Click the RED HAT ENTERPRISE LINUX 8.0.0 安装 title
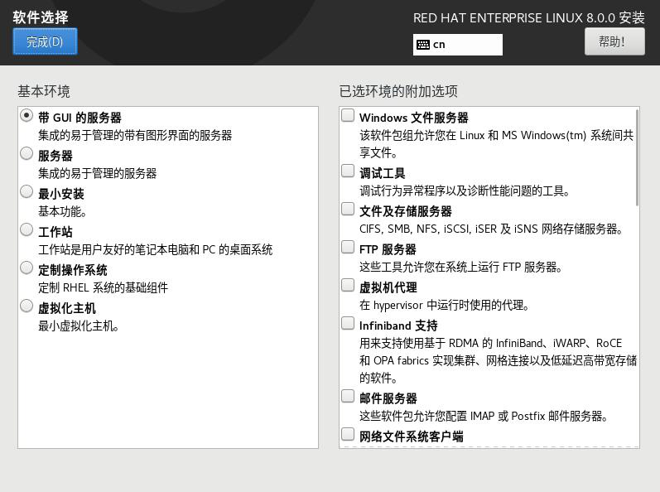 pos(528,18)
